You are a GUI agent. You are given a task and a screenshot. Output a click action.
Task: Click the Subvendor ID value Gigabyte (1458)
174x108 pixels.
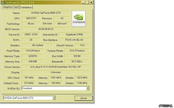pos(74,35)
